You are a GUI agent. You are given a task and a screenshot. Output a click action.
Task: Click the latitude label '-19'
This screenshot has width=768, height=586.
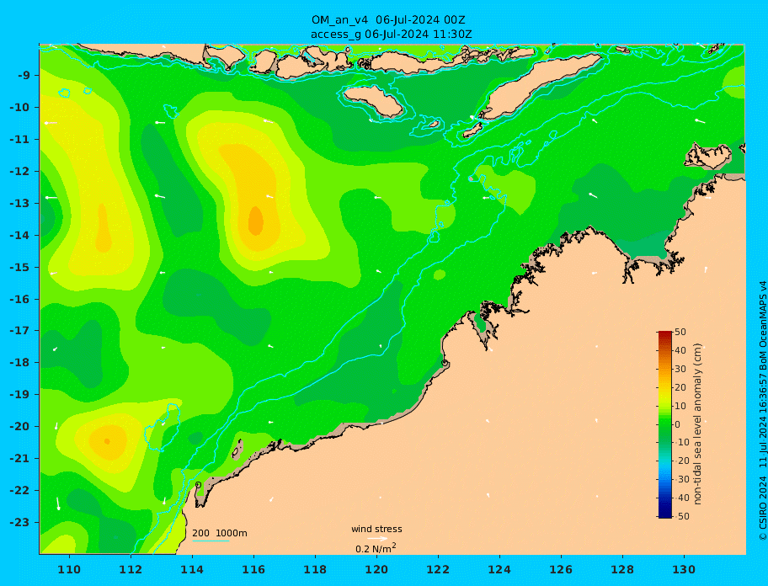click(20, 394)
